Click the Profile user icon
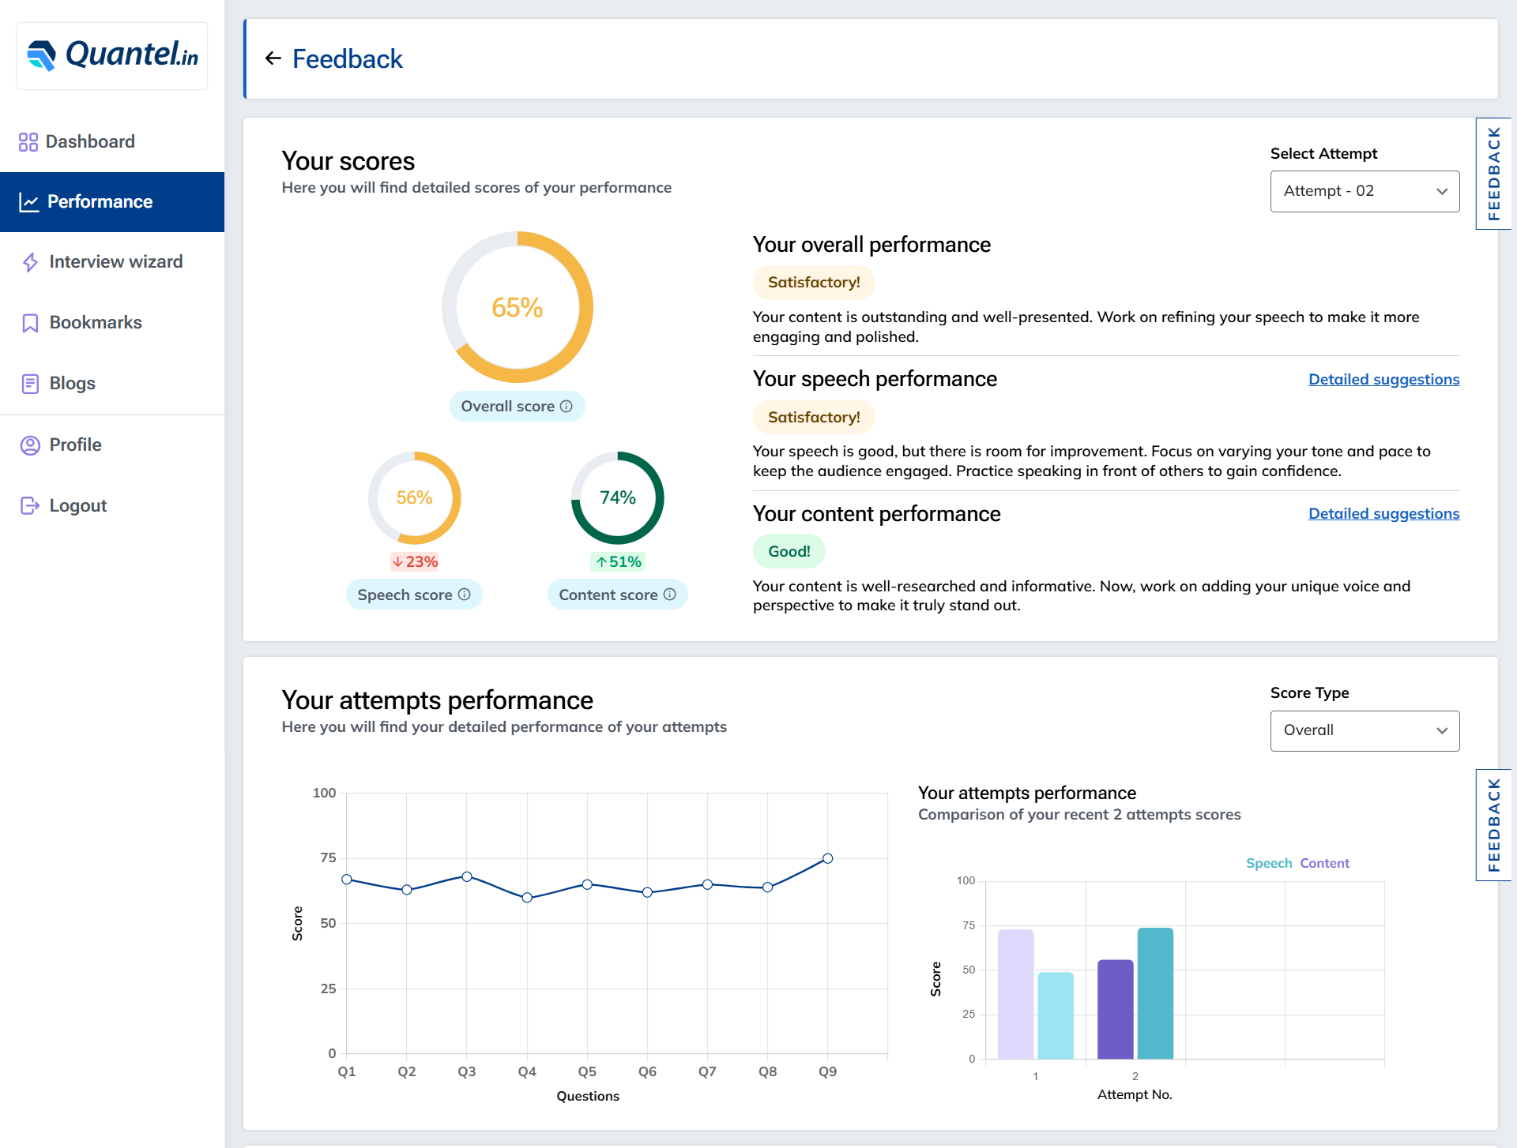 point(30,445)
